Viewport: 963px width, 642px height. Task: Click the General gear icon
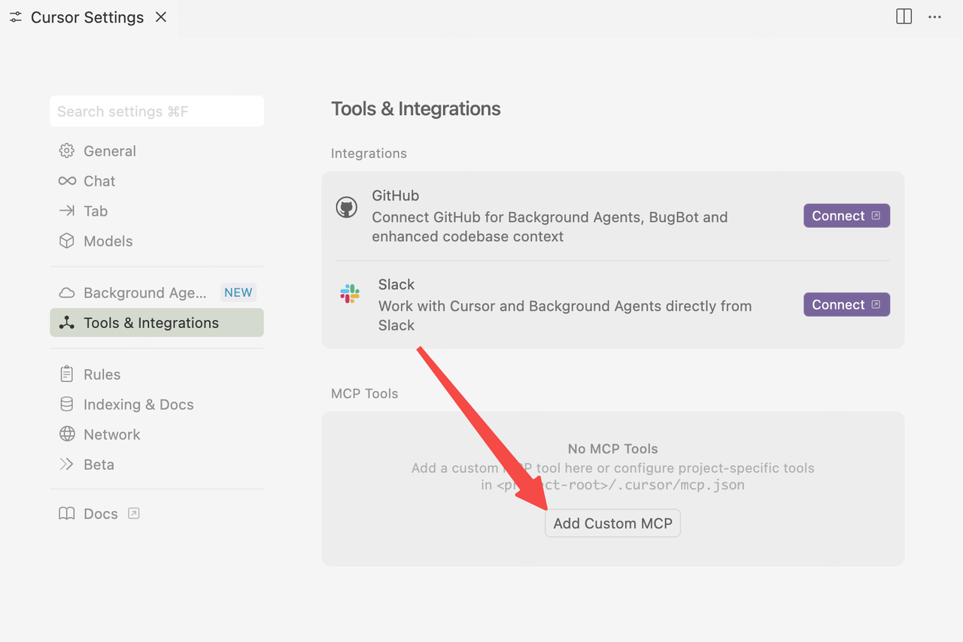click(67, 151)
